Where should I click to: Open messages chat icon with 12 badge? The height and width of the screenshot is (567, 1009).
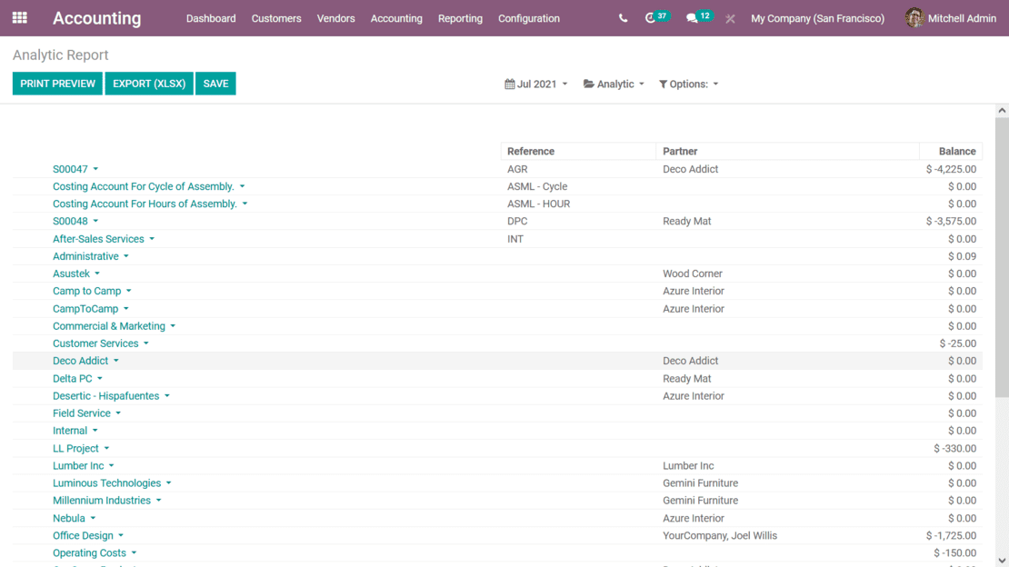coord(693,18)
